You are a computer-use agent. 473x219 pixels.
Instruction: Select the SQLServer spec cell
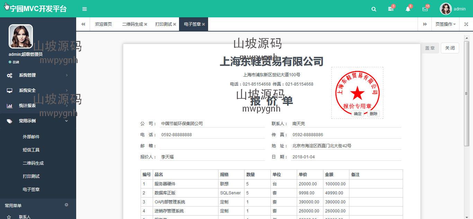(x=231, y=193)
